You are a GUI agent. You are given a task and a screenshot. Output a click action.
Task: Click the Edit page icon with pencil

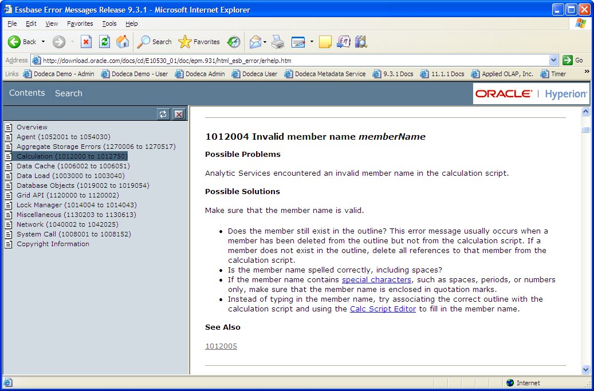pyautogui.click(x=298, y=42)
